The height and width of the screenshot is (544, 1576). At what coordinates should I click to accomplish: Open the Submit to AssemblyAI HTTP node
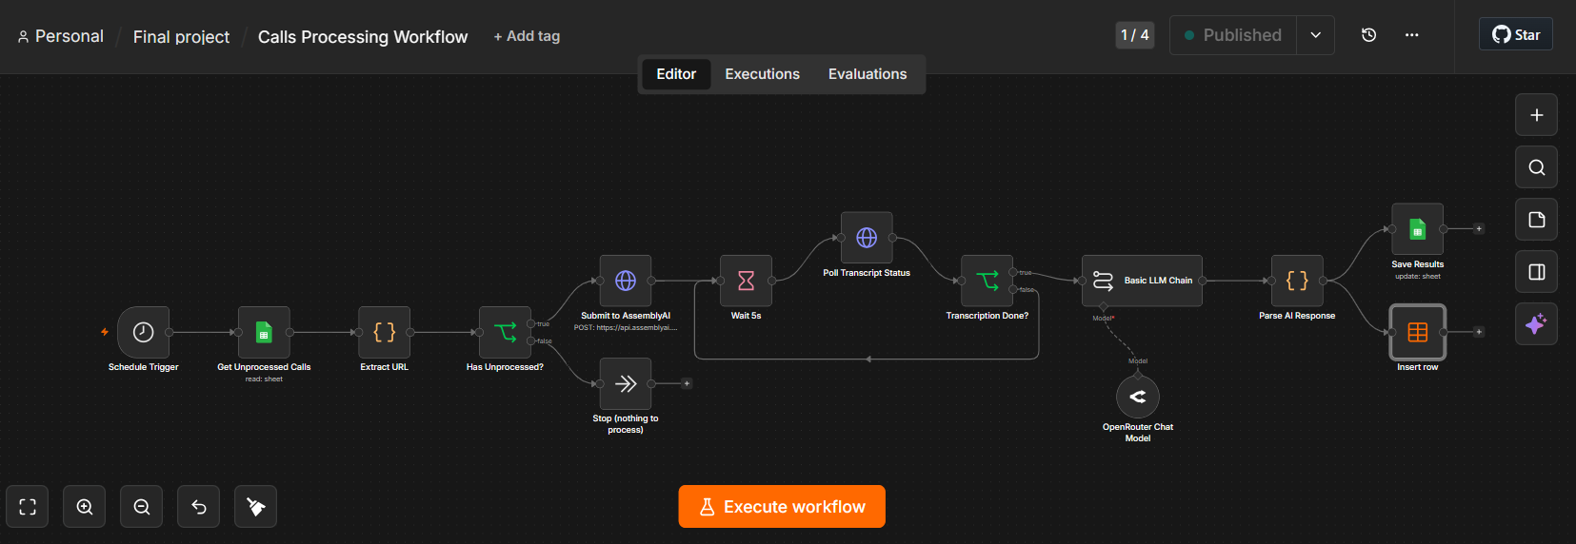tap(626, 281)
